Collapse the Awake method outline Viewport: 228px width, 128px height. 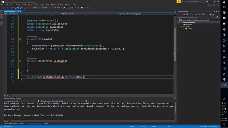(20, 39)
